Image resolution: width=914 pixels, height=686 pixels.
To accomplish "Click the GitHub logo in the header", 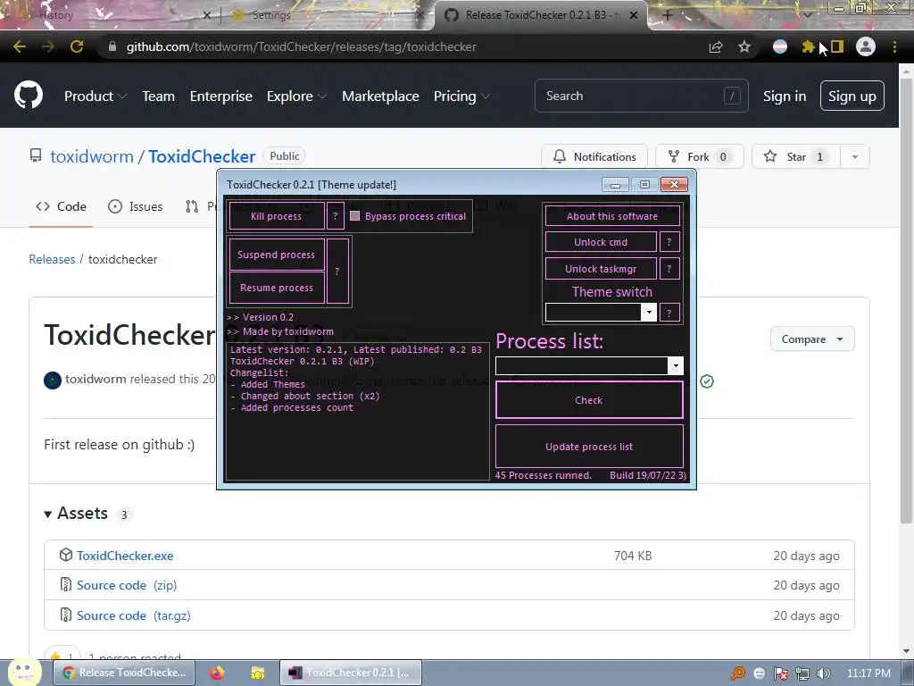I will tap(28, 96).
